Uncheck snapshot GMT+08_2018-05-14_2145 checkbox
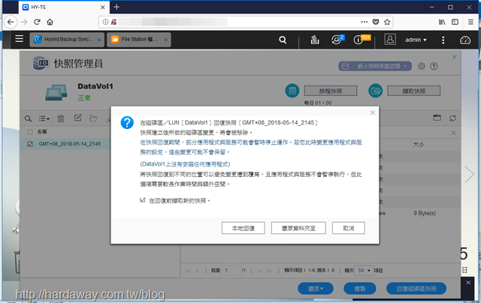Viewport: 481px width, 303px height. click(x=30, y=144)
